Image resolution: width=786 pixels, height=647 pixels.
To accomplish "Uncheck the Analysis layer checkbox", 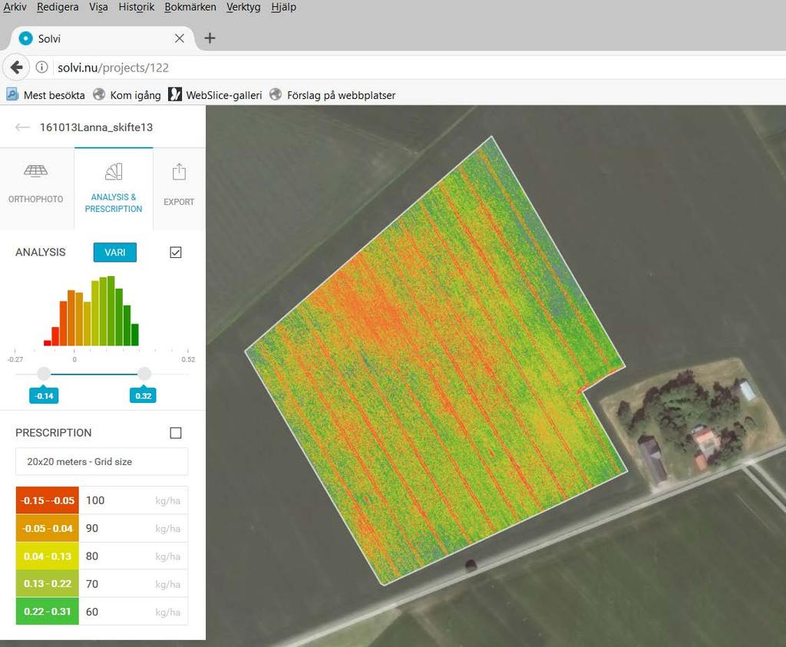I will coord(176,252).
